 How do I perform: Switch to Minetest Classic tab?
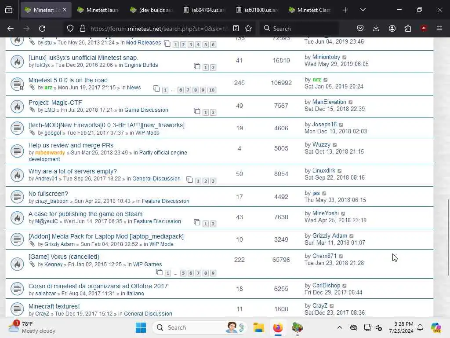310,10
